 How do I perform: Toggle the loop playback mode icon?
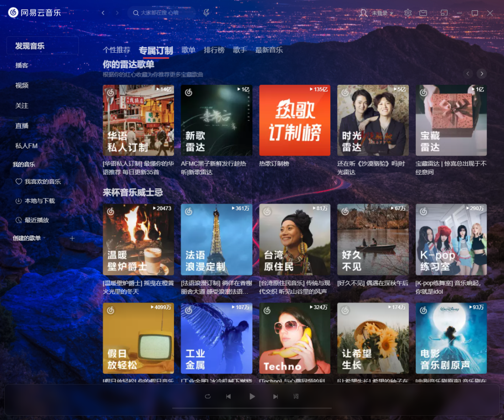point(208,396)
